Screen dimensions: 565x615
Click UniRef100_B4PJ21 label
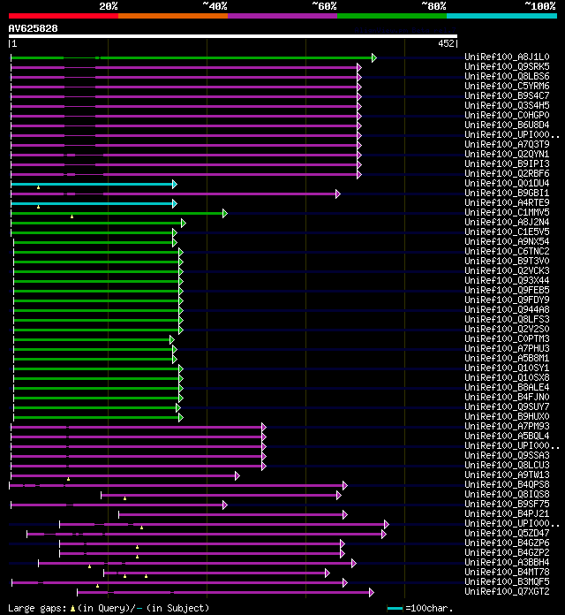point(507,513)
